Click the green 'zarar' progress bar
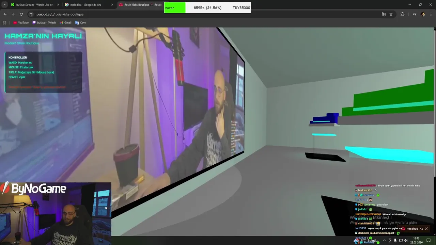The width and height of the screenshot is (436, 245). pos(175,7)
